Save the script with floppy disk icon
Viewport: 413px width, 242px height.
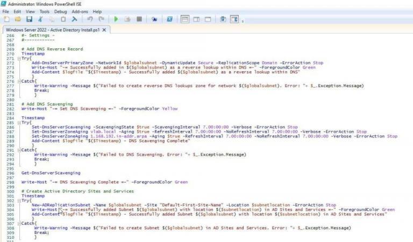[29, 19]
